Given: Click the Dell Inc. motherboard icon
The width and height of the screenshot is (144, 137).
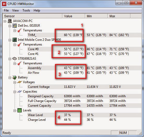Looking at the screenshot, I should (15, 26).
